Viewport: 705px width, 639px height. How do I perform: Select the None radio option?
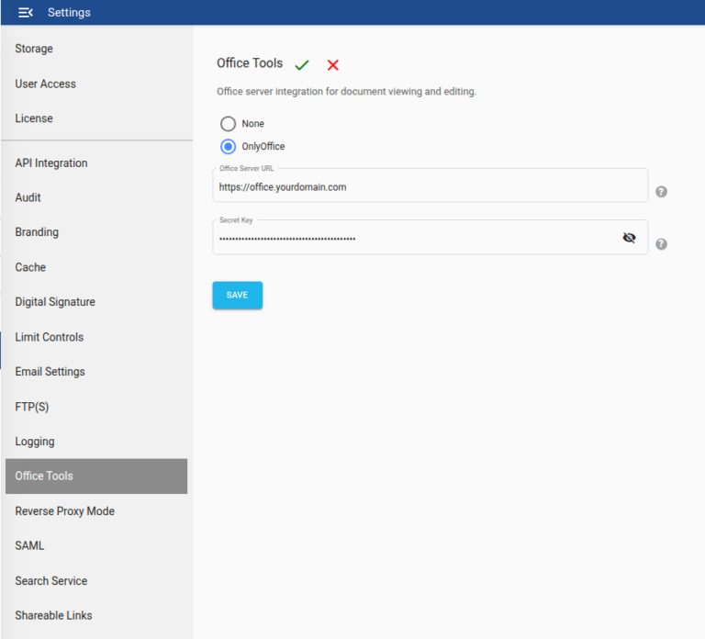pos(228,124)
